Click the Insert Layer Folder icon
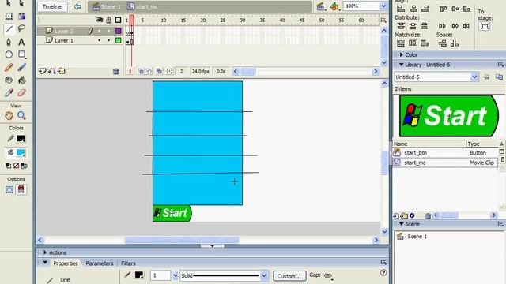This screenshot has width=506, height=284. click(x=62, y=71)
